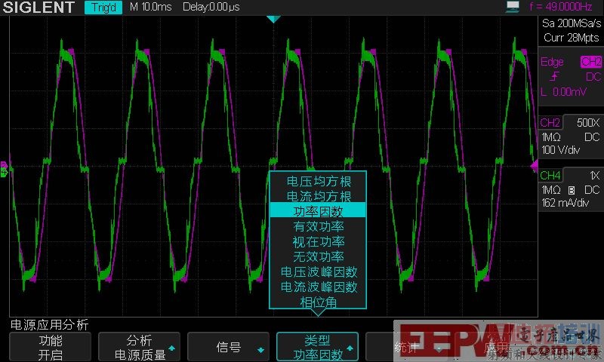Click the CH4 ground marker on left edge
The height and width of the screenshot is (362, 604).
click(4, 173)
